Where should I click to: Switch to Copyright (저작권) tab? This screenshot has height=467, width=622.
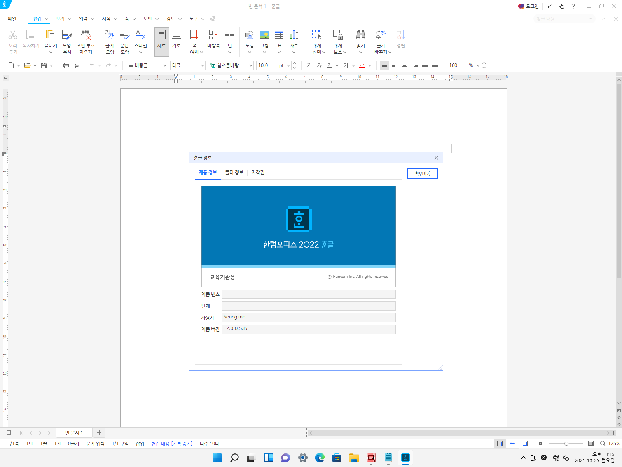pyautogui.click(x=258, y=172)
